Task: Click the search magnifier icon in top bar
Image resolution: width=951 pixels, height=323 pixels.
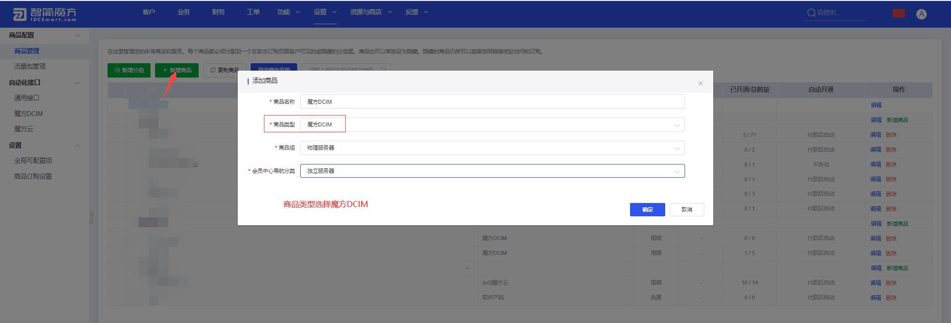Action: [811, 13]
